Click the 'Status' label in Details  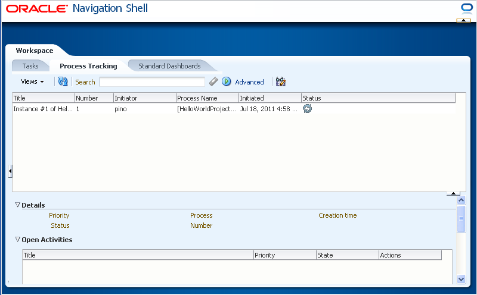click(x=60, y=225)
